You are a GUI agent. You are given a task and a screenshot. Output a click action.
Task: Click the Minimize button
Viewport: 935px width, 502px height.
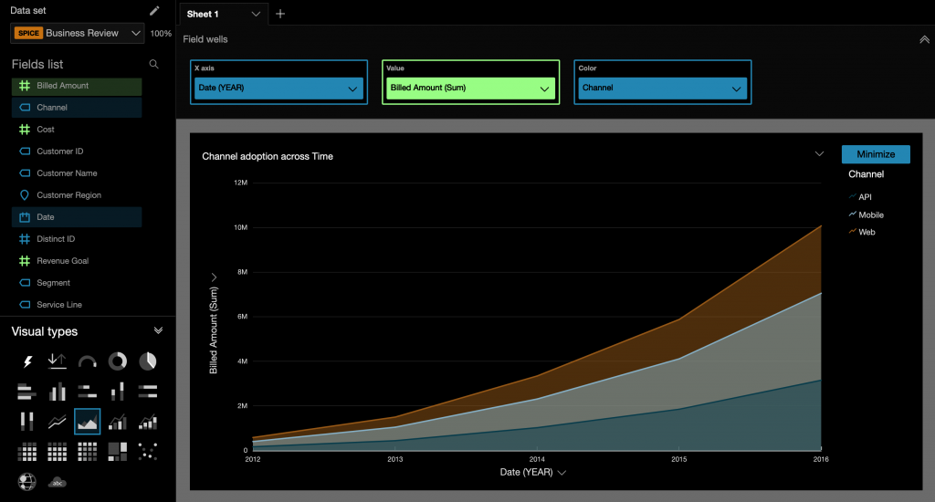(x=876, y=154)
